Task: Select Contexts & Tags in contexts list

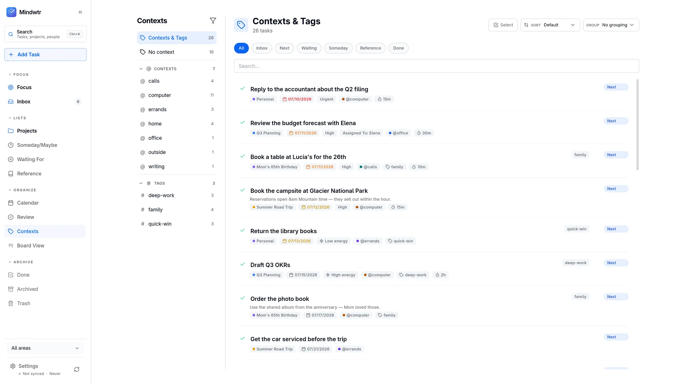Action: 177,38
